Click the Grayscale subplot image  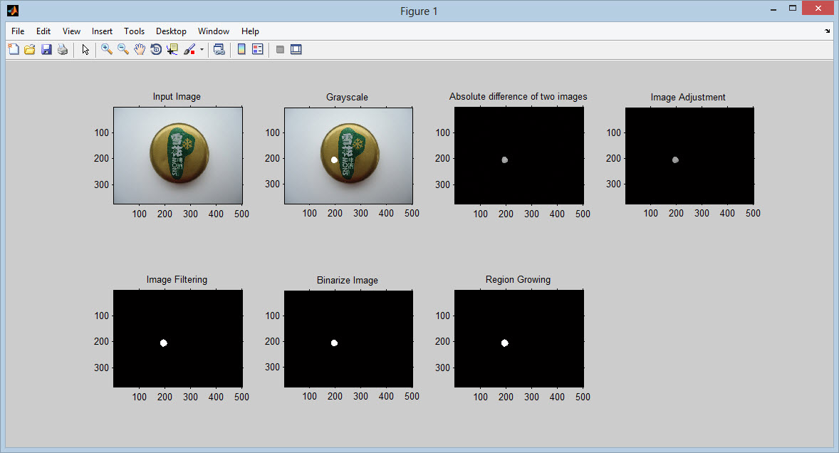pos(348,156)
